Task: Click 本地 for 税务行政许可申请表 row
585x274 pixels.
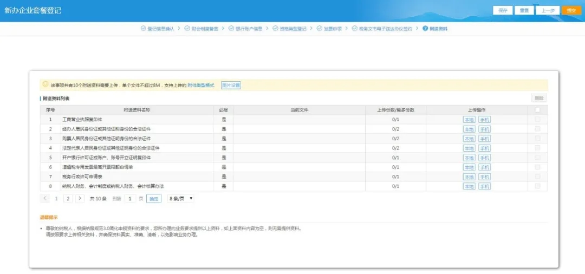Action: click(469, 177)
